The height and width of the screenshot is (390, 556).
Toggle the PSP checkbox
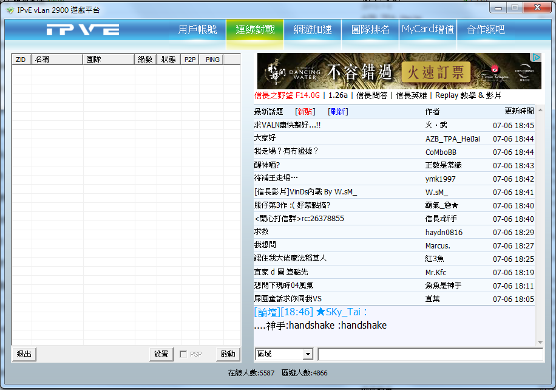click(183, 354)
